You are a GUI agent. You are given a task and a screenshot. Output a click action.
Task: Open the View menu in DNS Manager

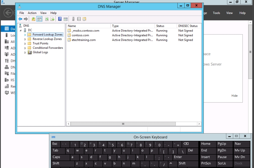coord(43,13)
